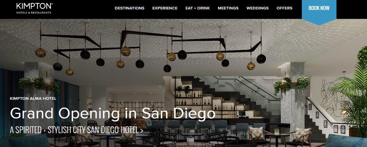
Task: Click the blue Book Now button
Action: click(x=319, y=9)
